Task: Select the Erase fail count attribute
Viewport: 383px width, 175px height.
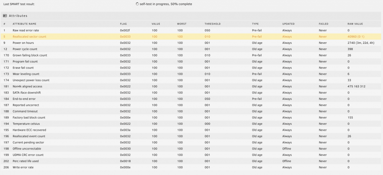Action: (x=23, y=68)
